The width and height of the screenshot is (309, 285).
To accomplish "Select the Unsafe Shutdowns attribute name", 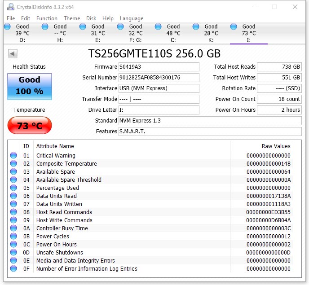I will 60,253.
